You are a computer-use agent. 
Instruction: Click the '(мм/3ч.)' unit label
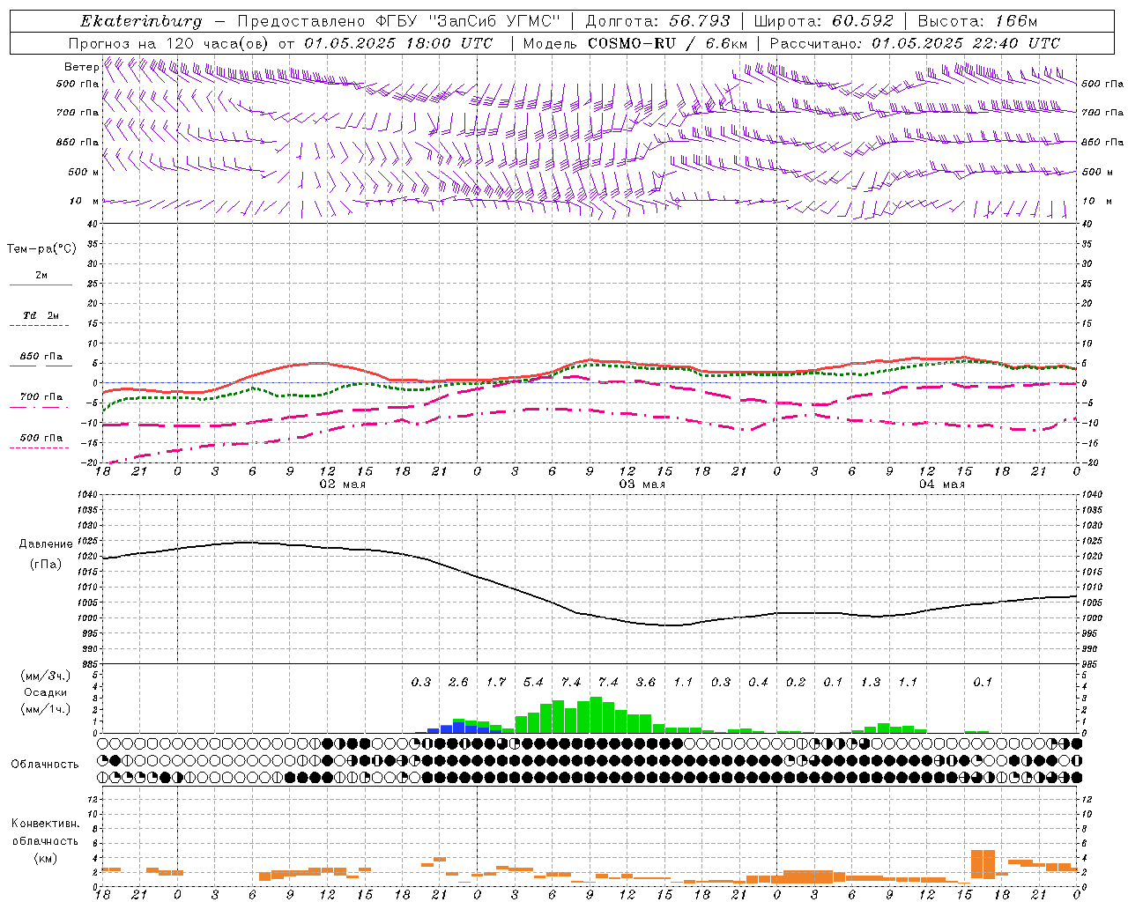point(46,676)
